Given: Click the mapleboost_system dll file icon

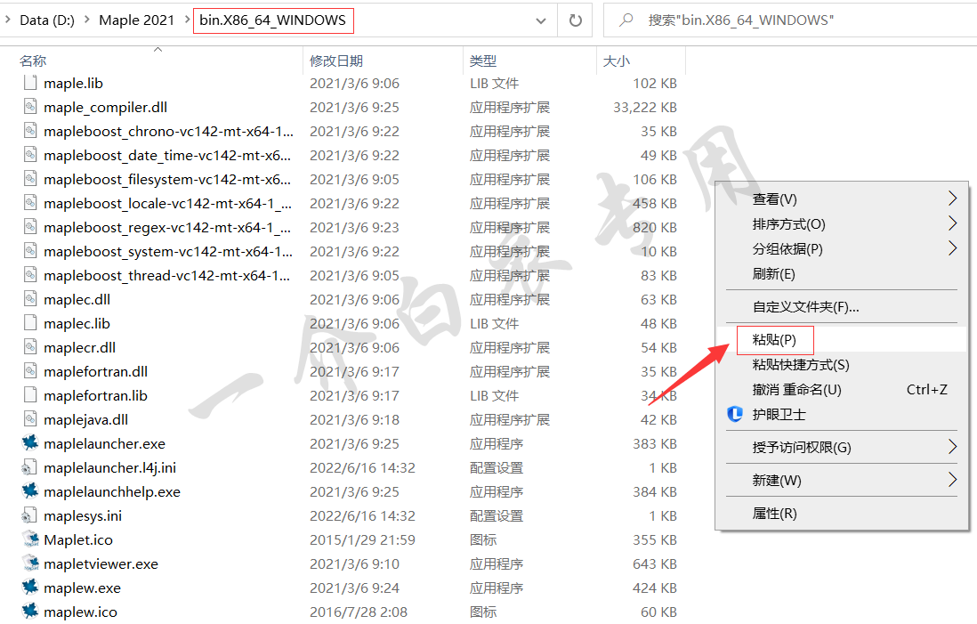Looking at the screenshot, I should click(x=30, y=251).
